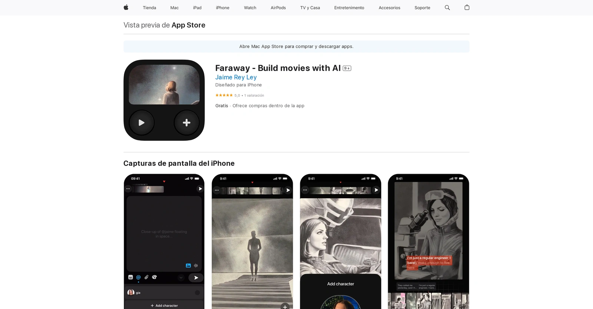Open the Watch navigation item

coord(250,7)
